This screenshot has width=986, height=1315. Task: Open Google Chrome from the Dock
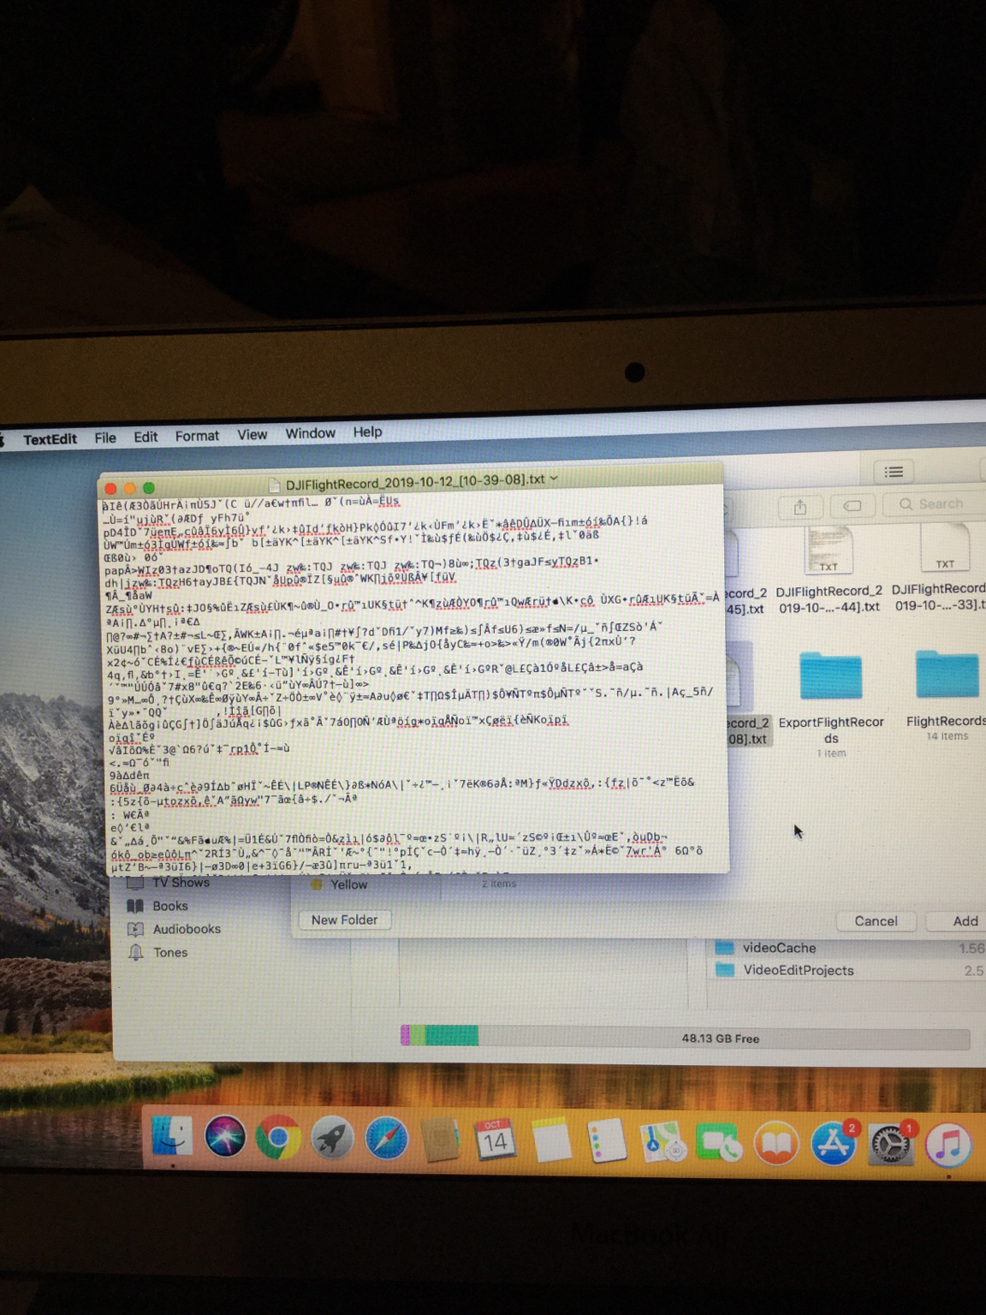coord(277,1139)
